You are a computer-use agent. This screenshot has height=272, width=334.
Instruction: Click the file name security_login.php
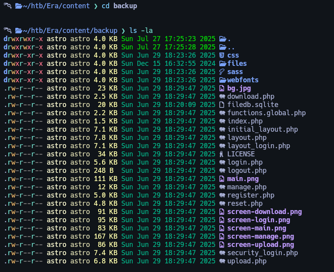tap(263, 253)
